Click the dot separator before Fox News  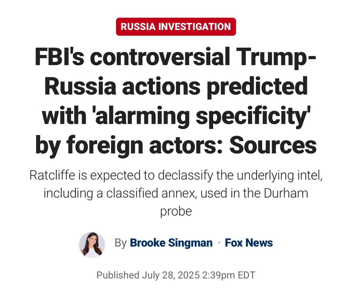[x=219, y=243]
